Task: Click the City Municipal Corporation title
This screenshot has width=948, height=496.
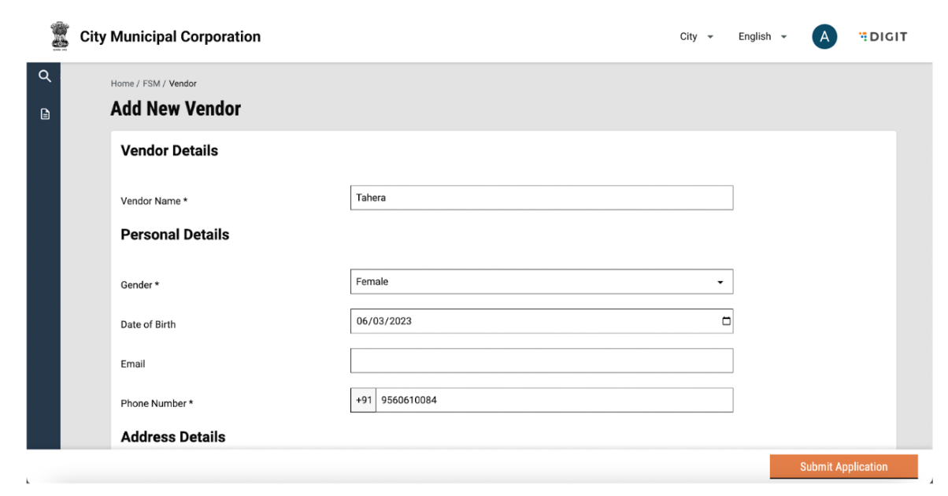Action: (x=170, y=37)
